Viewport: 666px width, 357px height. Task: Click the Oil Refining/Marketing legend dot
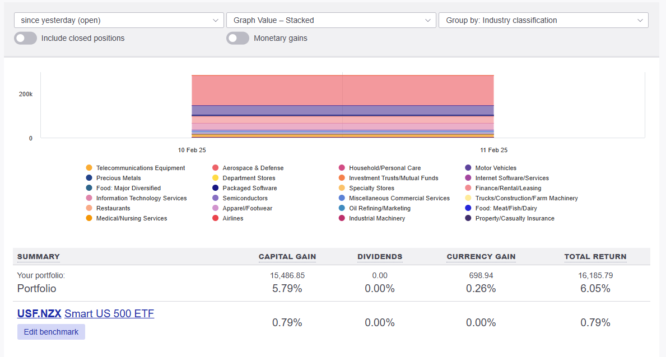point(342,208)
